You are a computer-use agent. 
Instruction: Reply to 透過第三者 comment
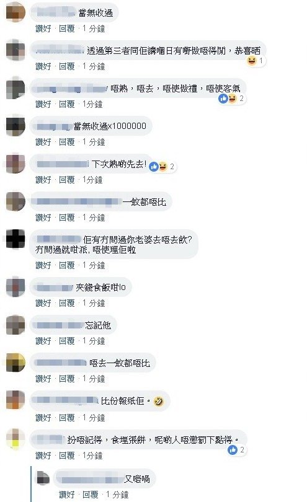(66, 66)
